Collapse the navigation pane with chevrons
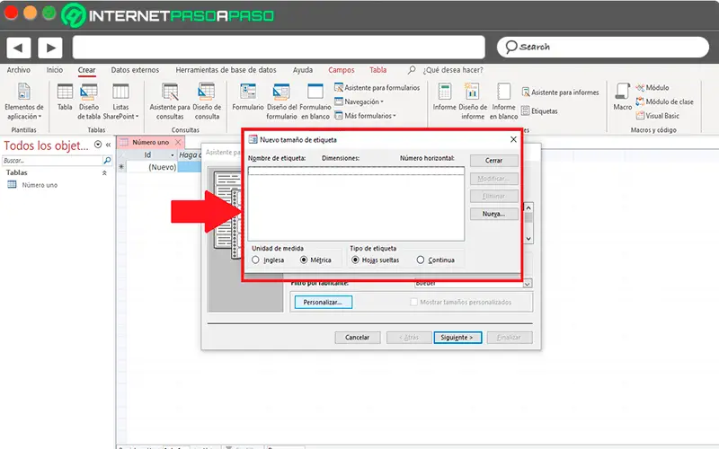 pos(108,145)
